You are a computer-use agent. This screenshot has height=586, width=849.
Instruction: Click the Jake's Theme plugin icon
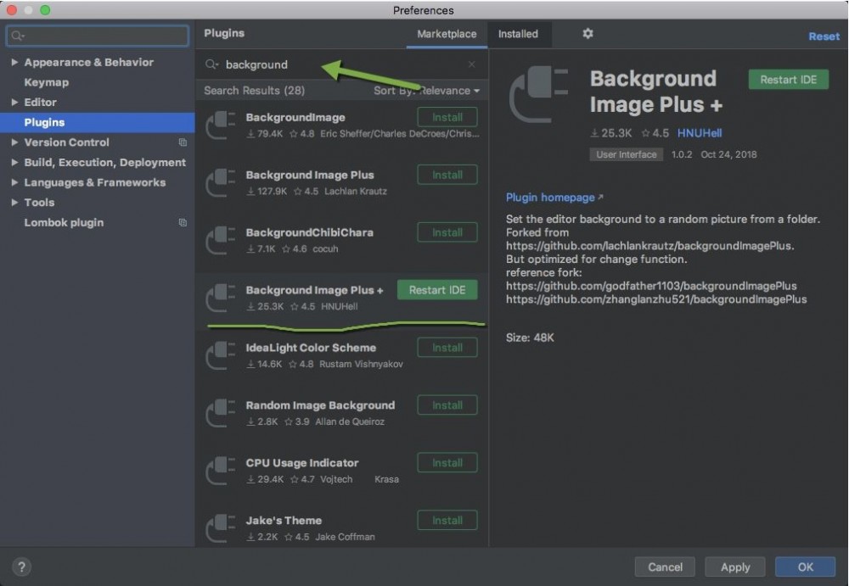[x=221, y=528]
